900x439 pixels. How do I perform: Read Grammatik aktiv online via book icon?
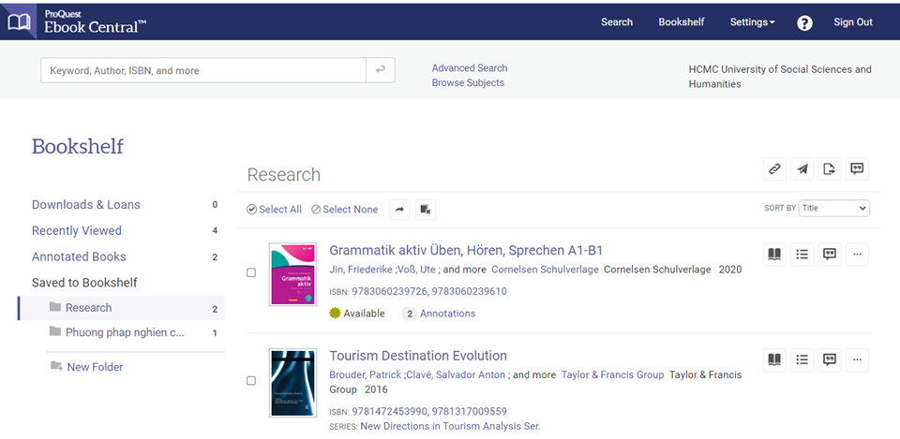(x=774, y=254)
